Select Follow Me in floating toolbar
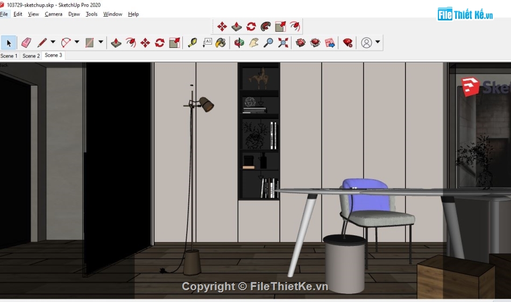This screenshot has width=511, height=302. (x=266, y=26)
